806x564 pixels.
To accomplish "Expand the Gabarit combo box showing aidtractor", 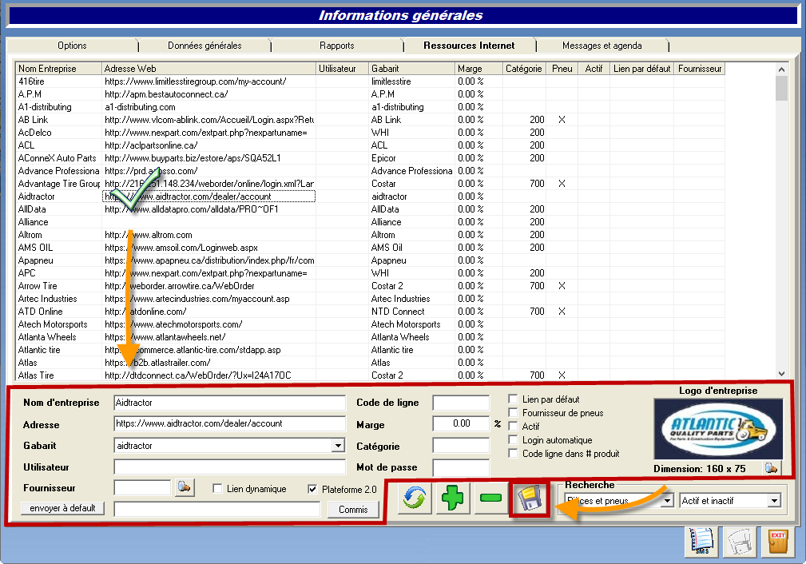I will point(338,445).
